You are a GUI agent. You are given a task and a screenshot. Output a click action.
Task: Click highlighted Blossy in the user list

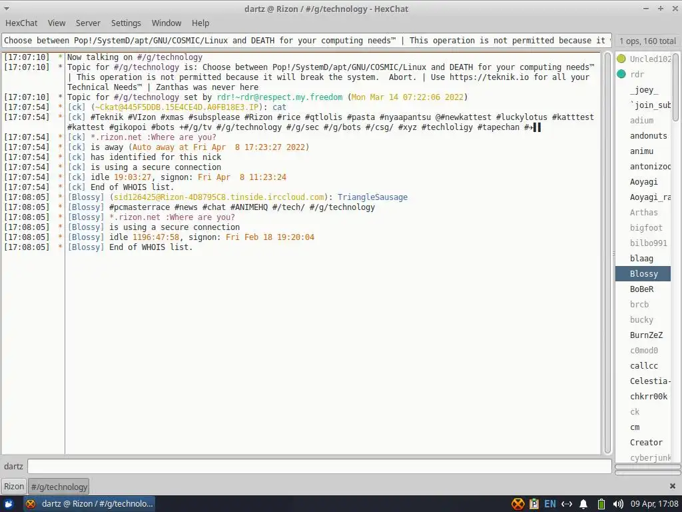click(x=643, y=274)
